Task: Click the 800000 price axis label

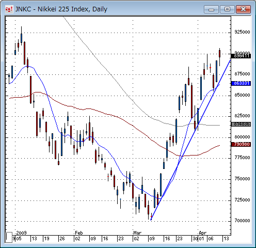Action: point(242,137)
